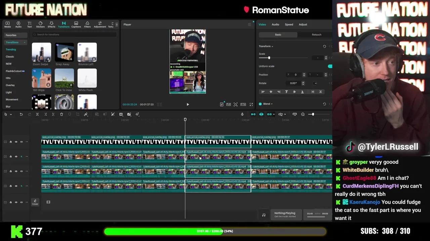Click the Search for transitions field

(x=74, y=35)
